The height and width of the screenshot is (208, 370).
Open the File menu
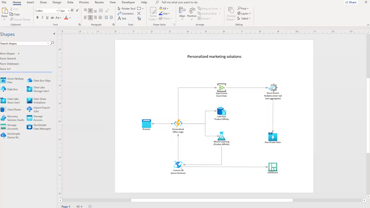click(4, 2)
